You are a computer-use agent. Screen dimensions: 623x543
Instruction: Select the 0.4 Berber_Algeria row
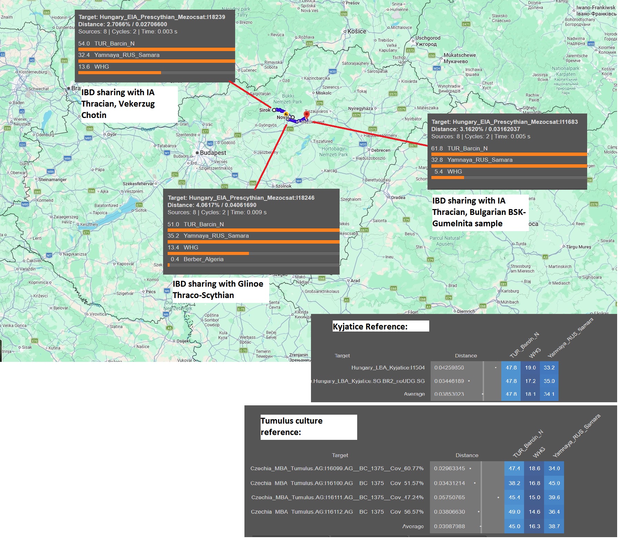click(x=253, y=261)
